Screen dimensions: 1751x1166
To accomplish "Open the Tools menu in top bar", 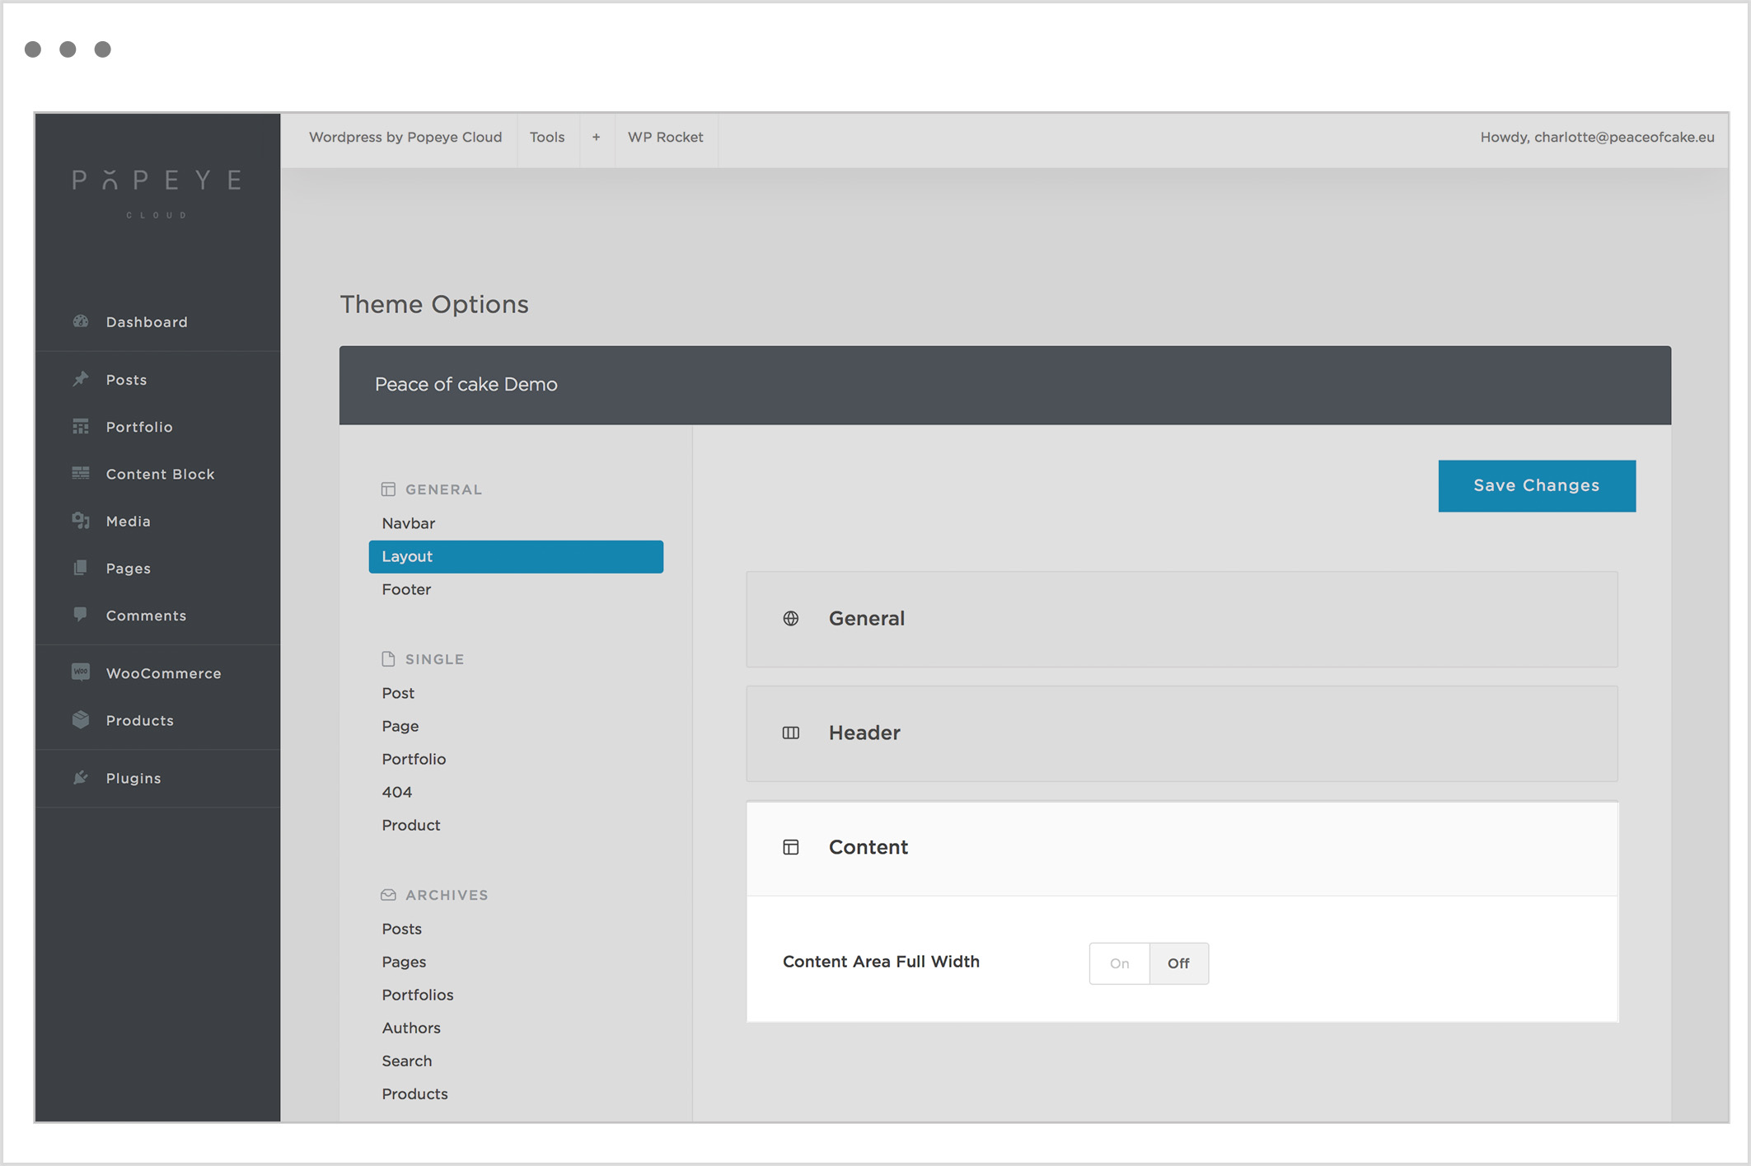I will point(547,138).
